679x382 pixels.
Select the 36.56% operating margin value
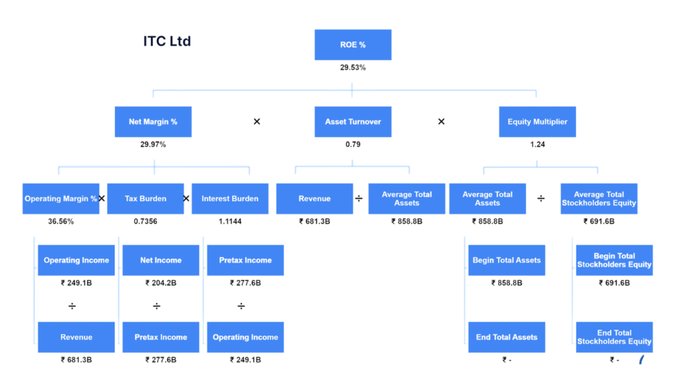pos(61,222)
